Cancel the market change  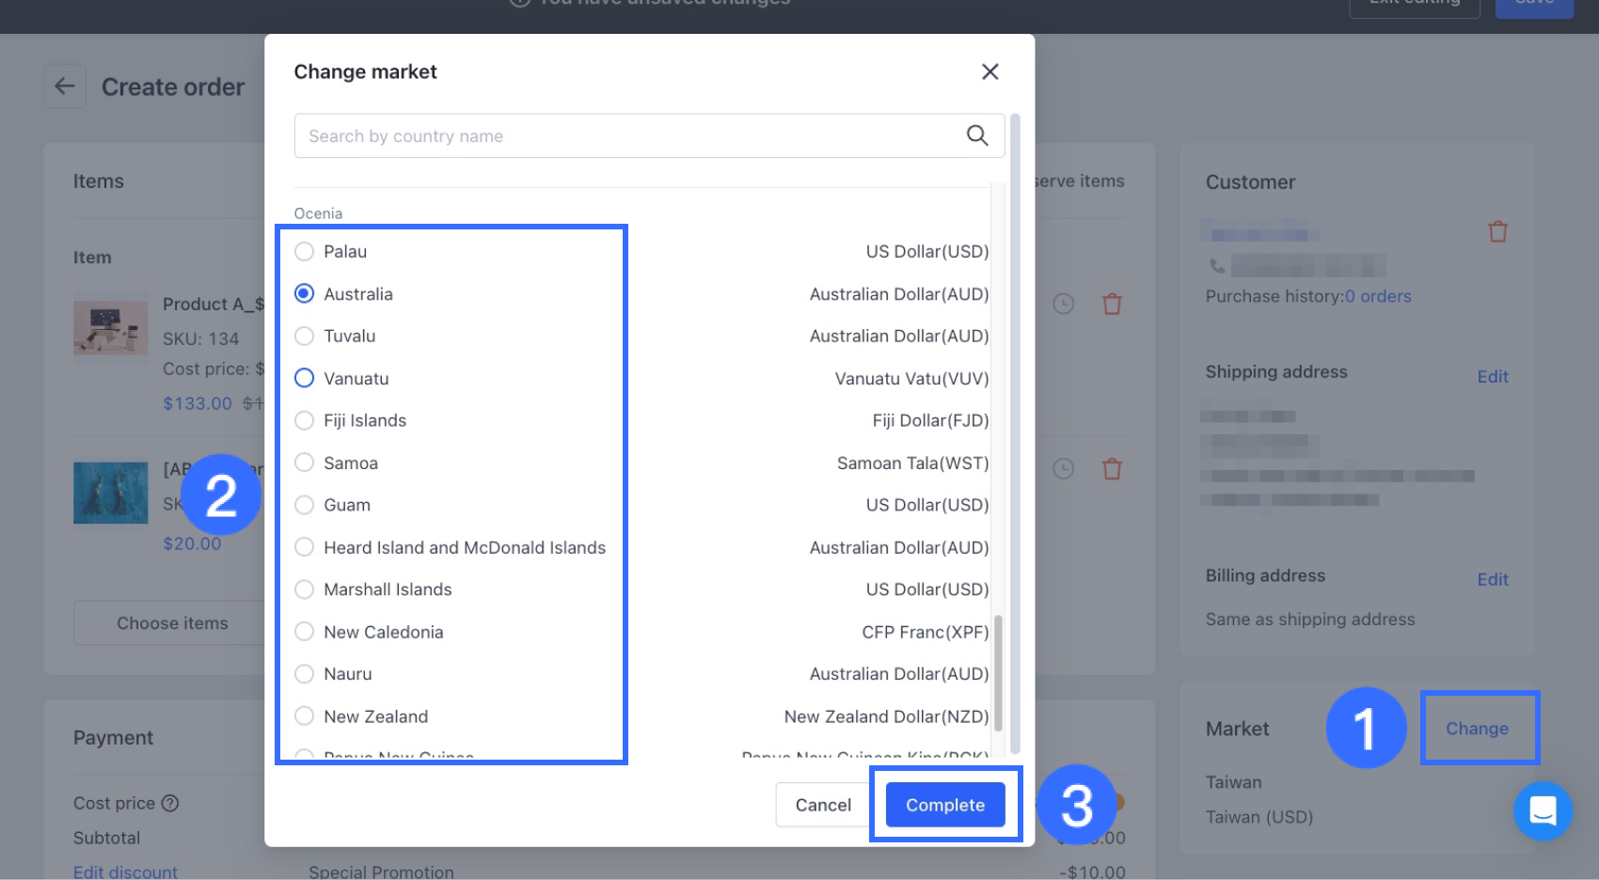[x=822, y=805]
